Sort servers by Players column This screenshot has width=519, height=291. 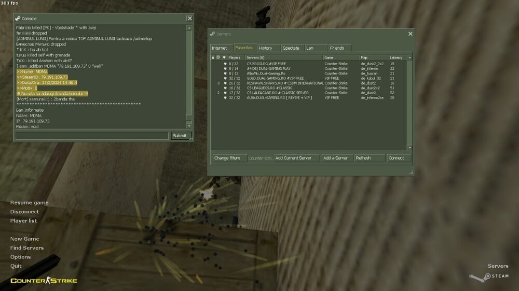[235, 57]
